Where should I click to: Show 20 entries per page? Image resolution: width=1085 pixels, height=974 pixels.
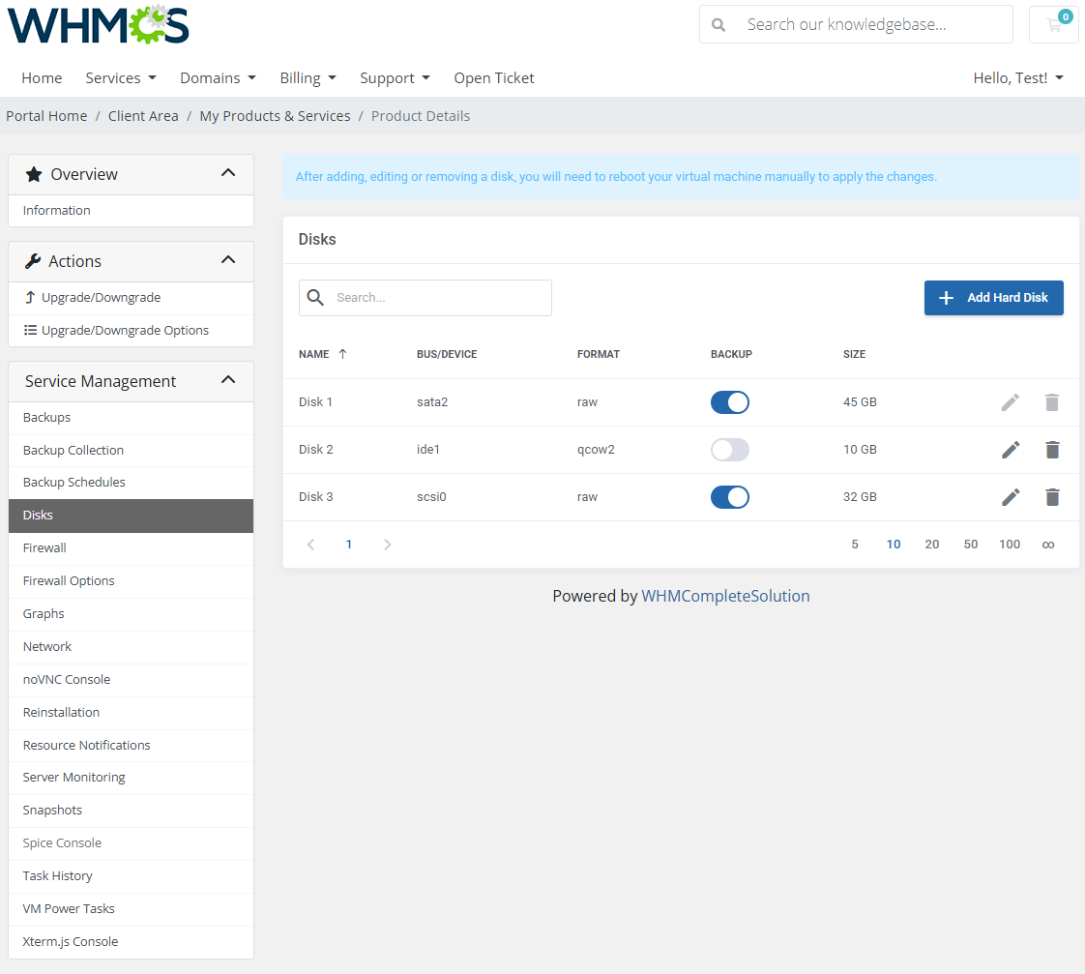point(932,545)
